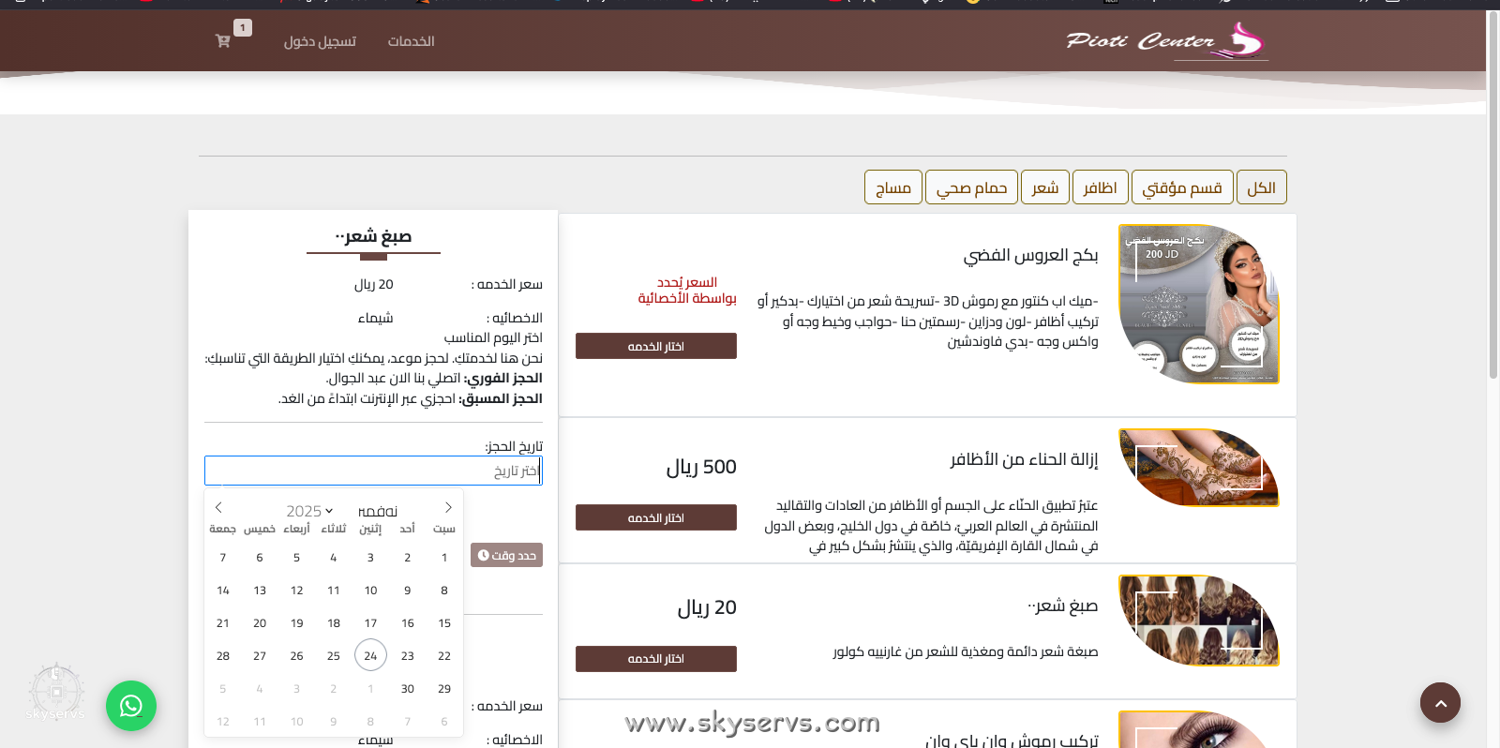Click the تسجيل دخول login link

320,41
